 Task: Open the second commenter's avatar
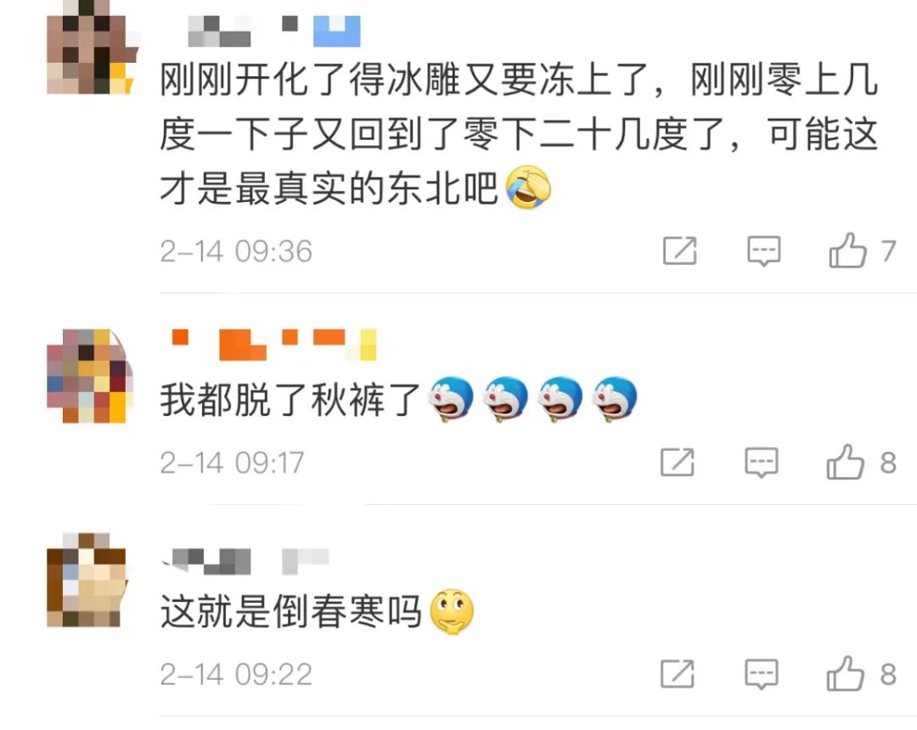[x=91, y=375]
